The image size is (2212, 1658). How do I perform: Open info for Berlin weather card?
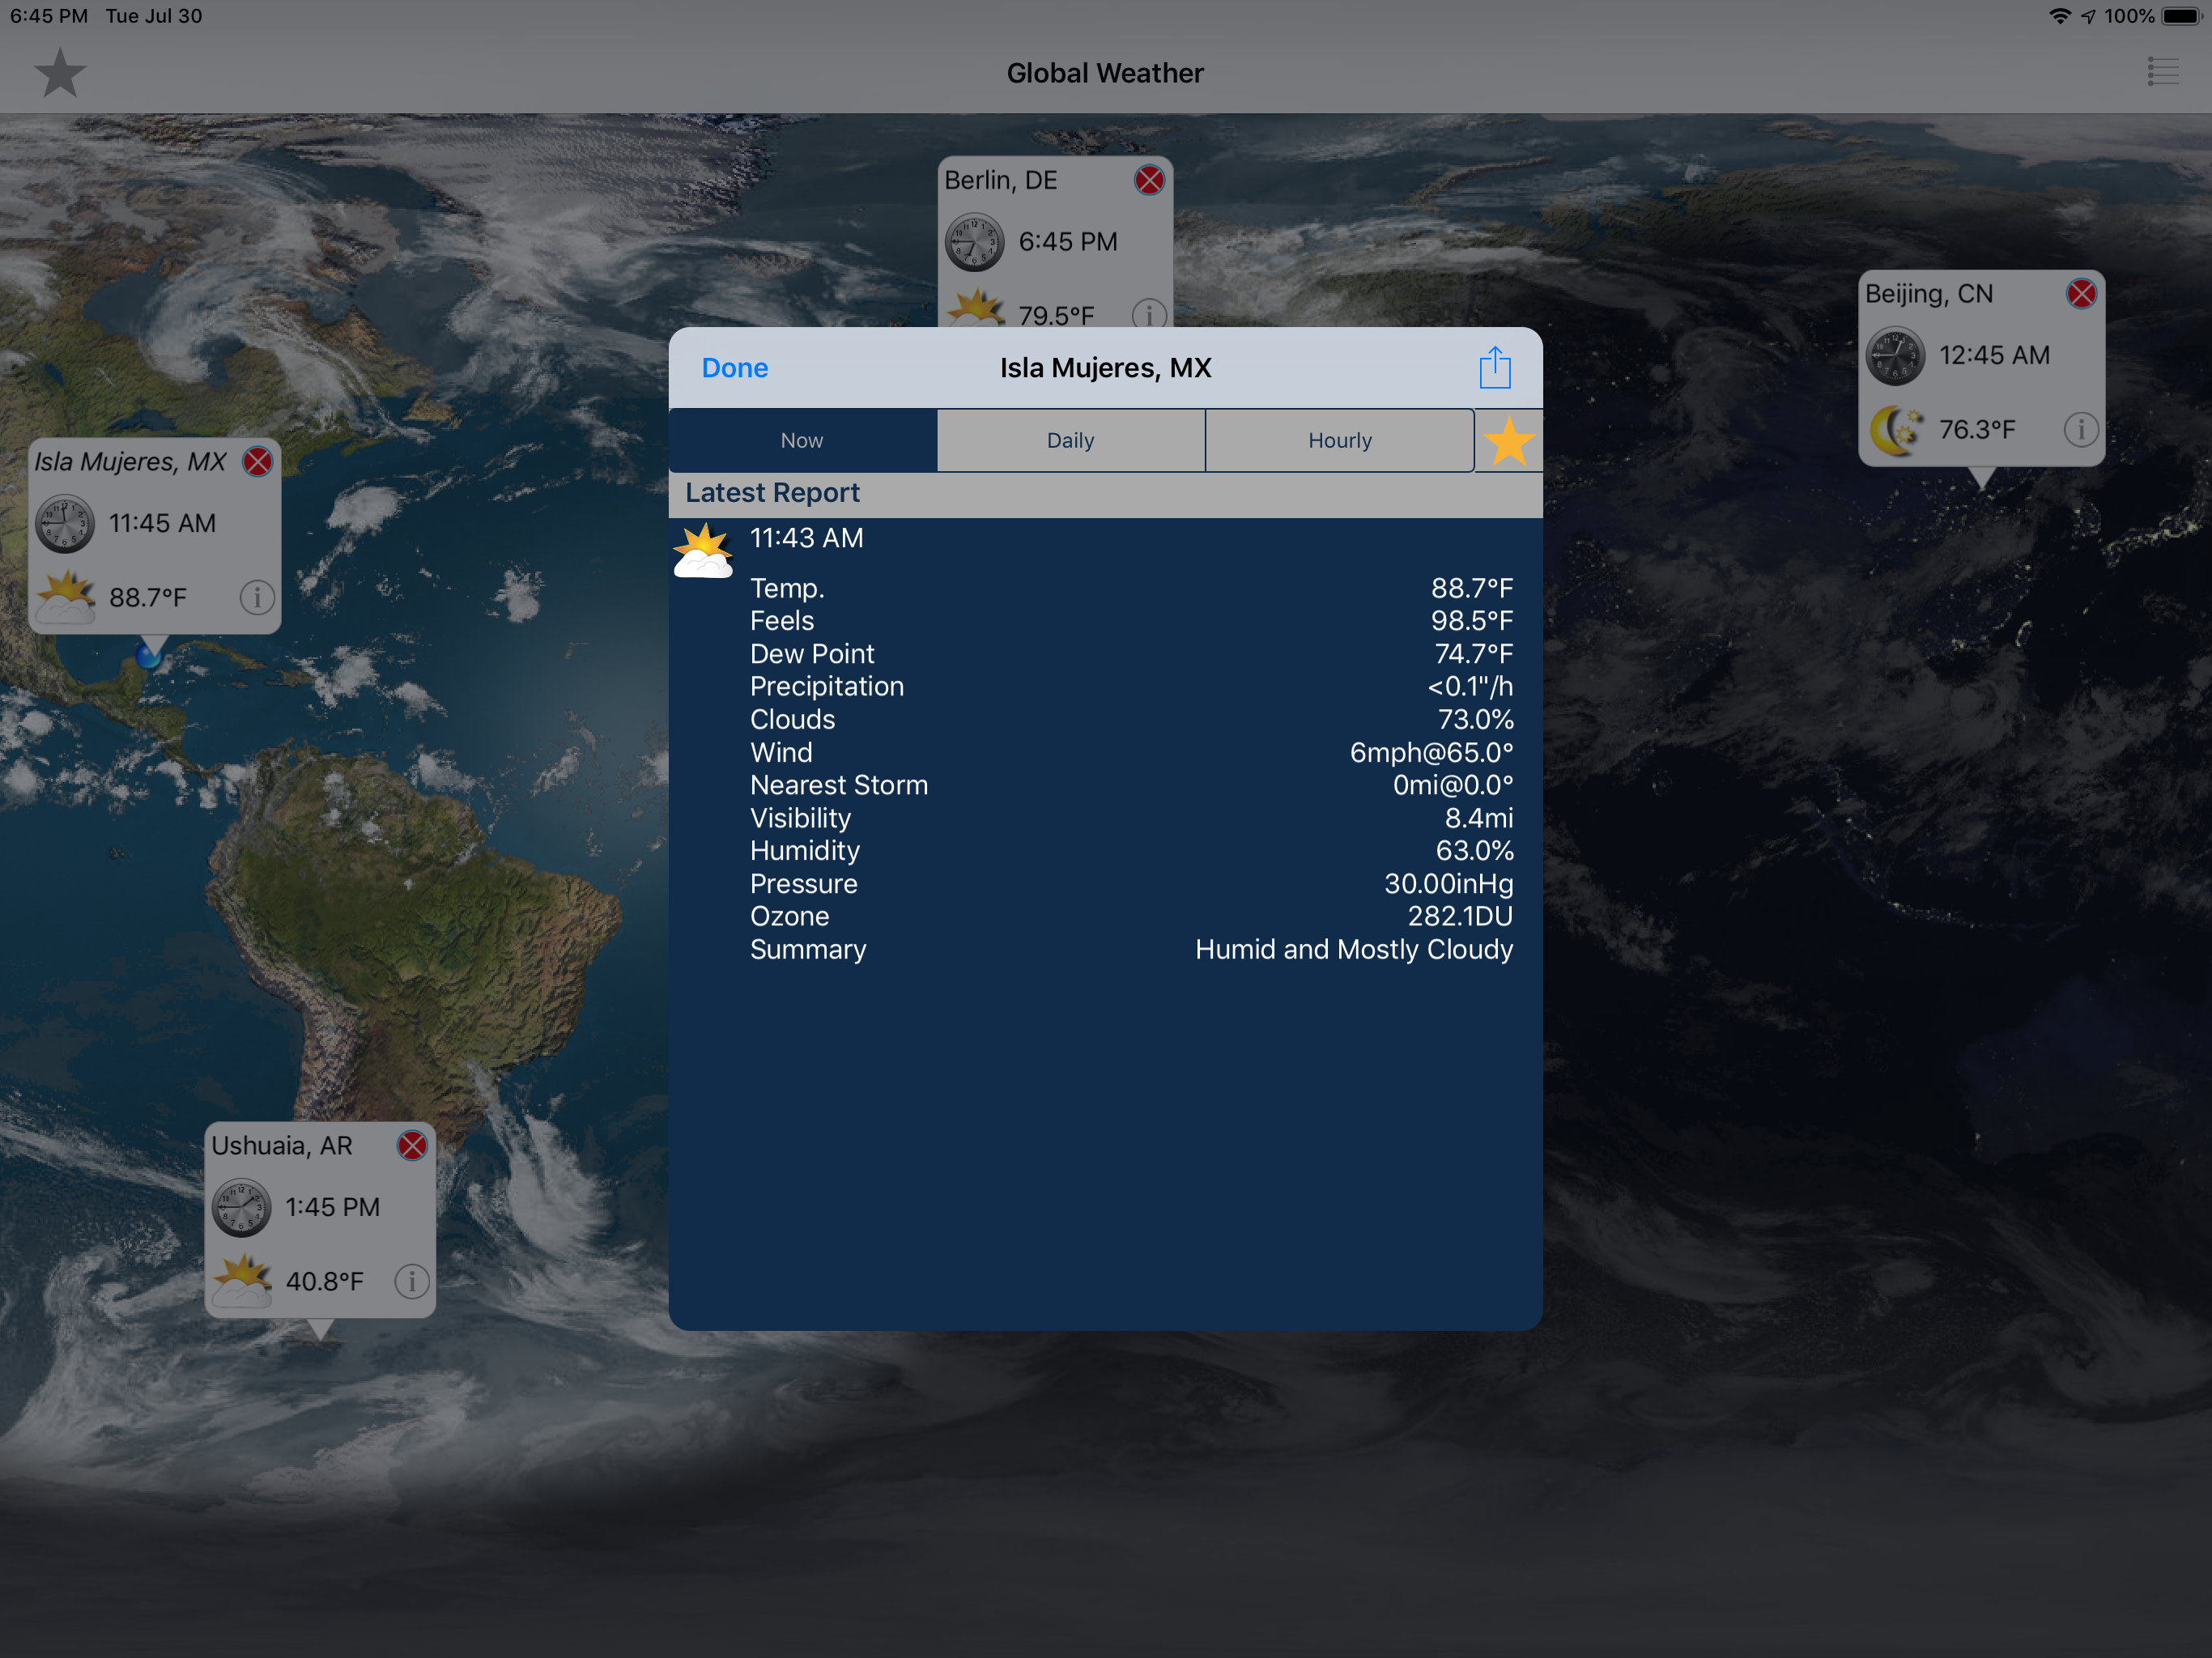click(x=1148, y=314)
